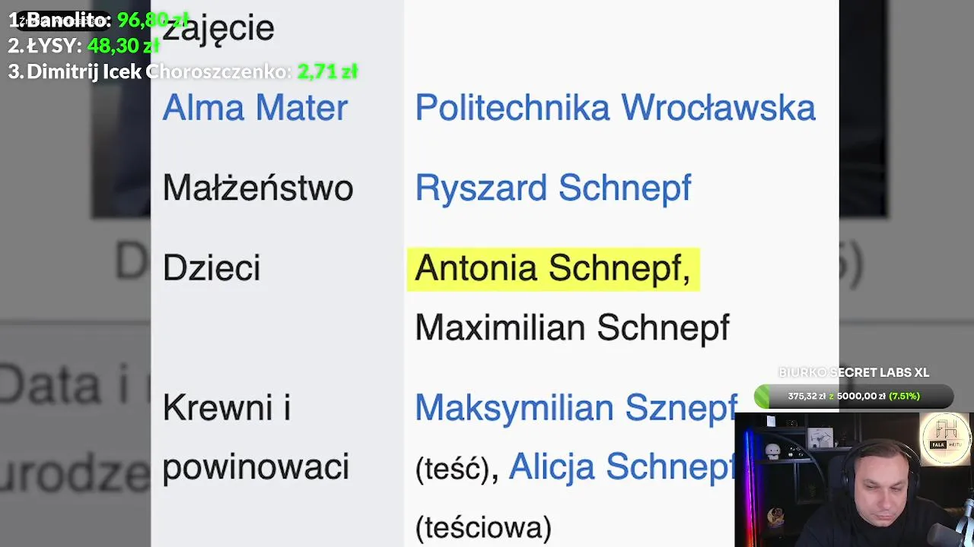Click the green icon on donation goal bar

tap(762, 396)
